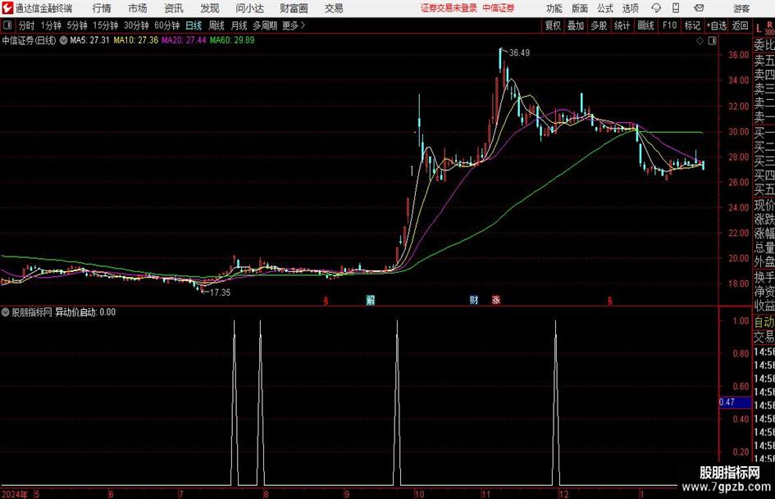Open the 发现 menu
775x499 pixels.
[x=210, y=8]
